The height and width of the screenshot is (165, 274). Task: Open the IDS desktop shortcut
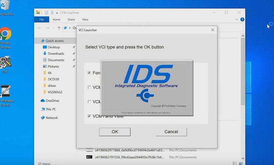[5, 65]
